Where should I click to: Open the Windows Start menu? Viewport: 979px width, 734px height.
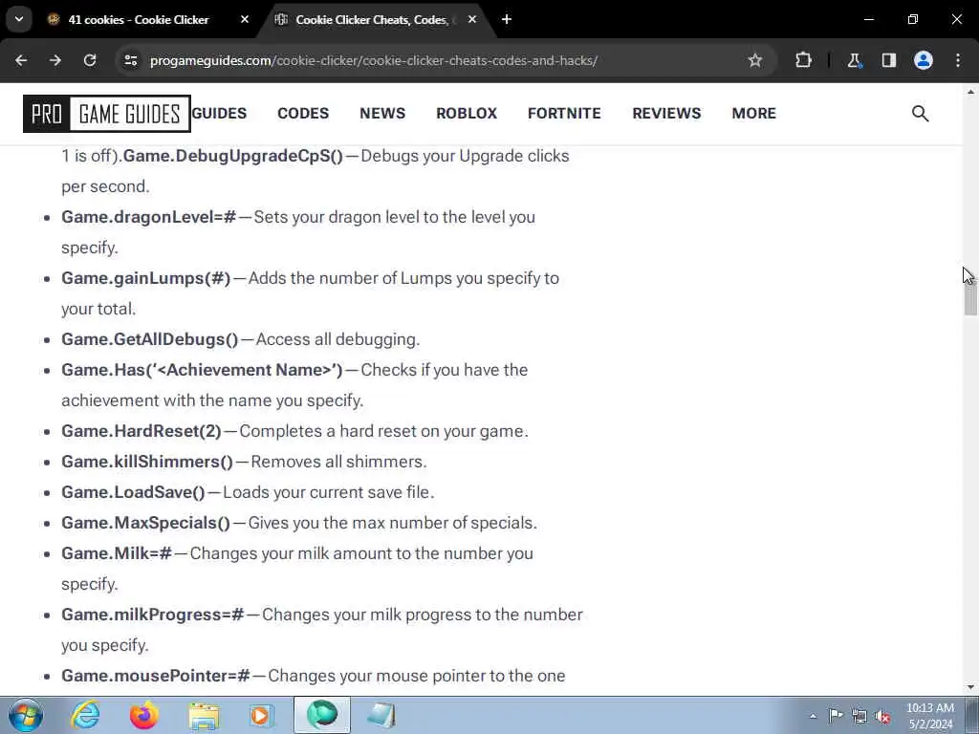[26, 715]
